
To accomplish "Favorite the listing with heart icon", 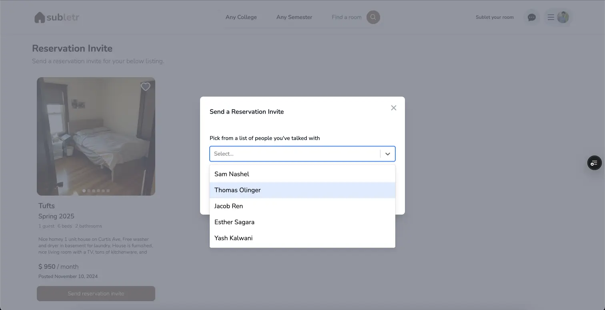I will pos(146,87).
